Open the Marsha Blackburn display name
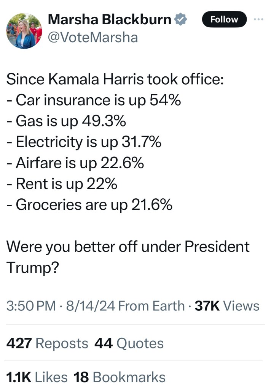Screen dimensions: 271x389 [x=110, y=20]
